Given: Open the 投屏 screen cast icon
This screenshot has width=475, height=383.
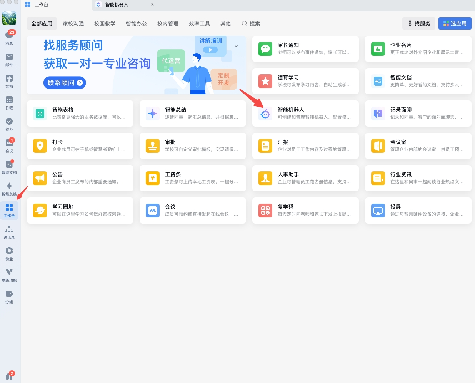Looking at the screenshot, I should pyautogui.click(x=378, y=211).
